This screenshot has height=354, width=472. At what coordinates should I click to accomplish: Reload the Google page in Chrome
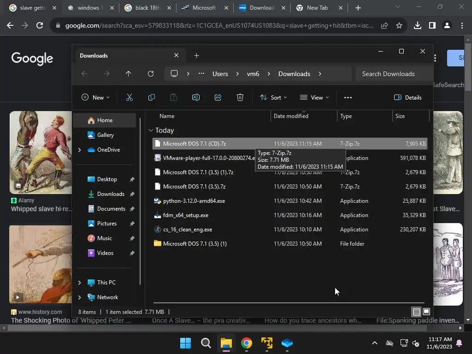click(40, 26)
